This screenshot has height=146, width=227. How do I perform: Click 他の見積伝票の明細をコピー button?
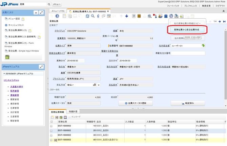[x=187, y=23]
